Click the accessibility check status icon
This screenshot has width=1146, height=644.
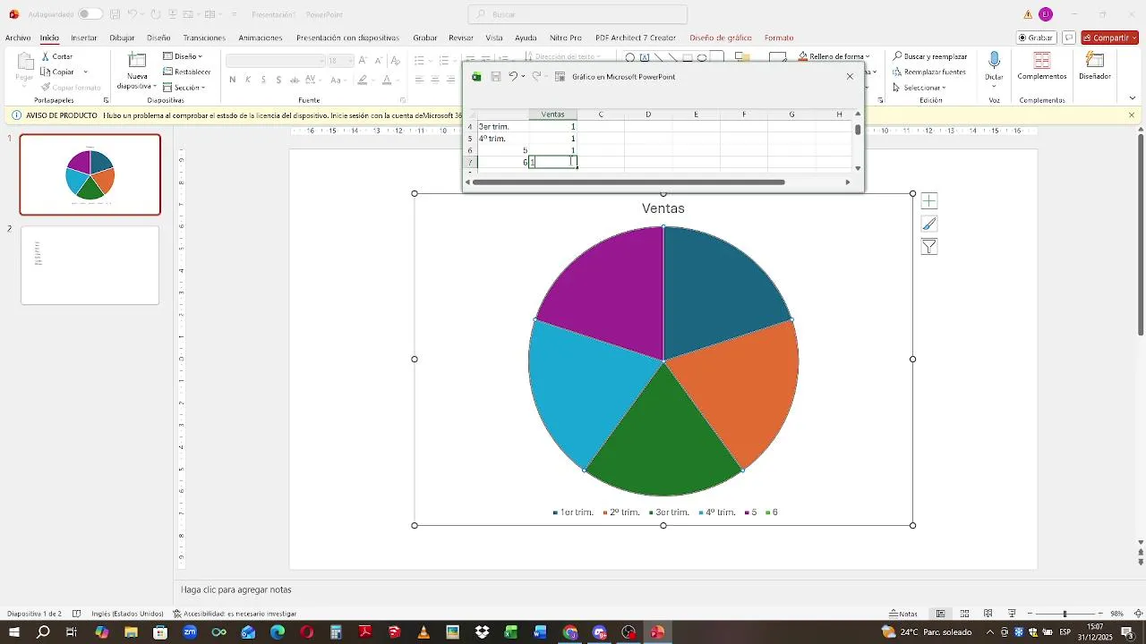(x=177, y=614)
